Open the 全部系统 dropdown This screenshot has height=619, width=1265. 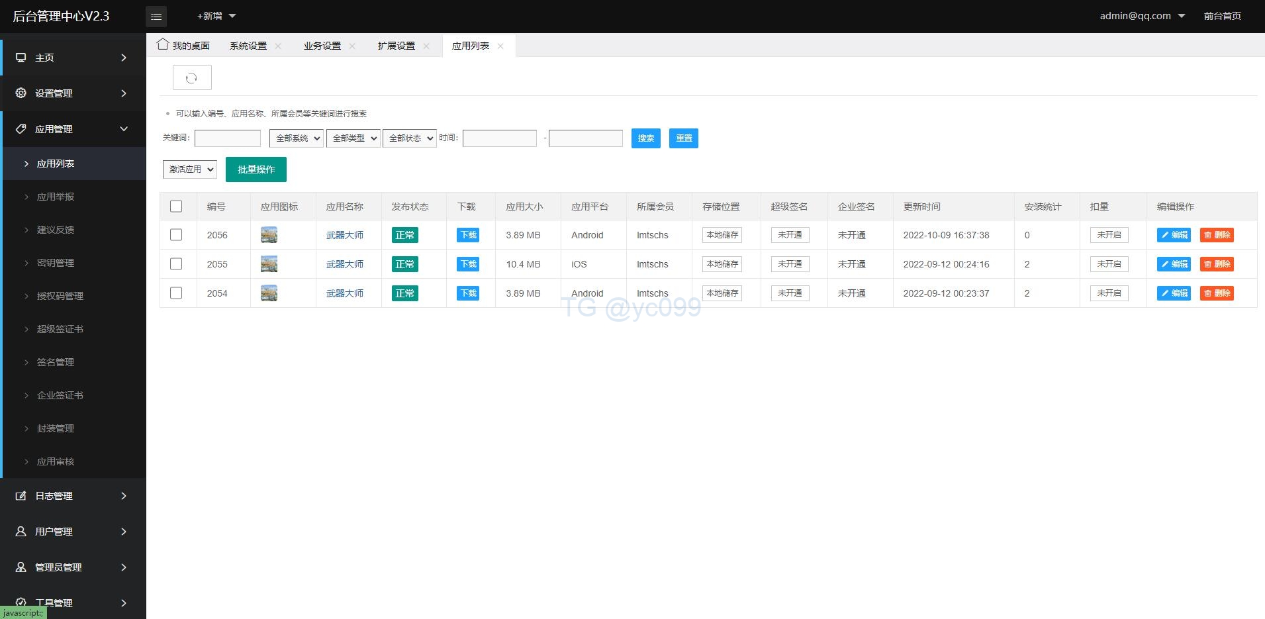click(295, 138)
